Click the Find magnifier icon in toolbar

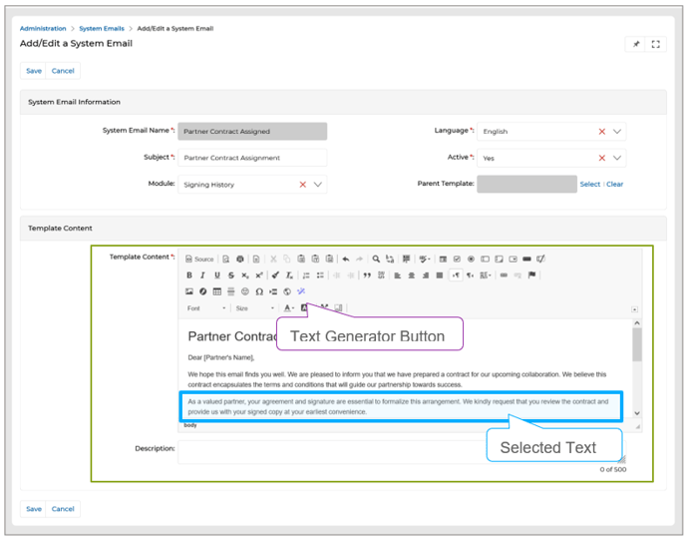pos(376,259)
